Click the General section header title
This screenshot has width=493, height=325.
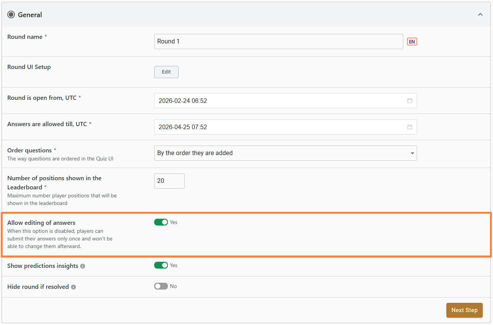pyautogui.click(x=30, y=15)
